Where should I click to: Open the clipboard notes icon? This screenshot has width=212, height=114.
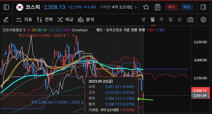(158, 7)
